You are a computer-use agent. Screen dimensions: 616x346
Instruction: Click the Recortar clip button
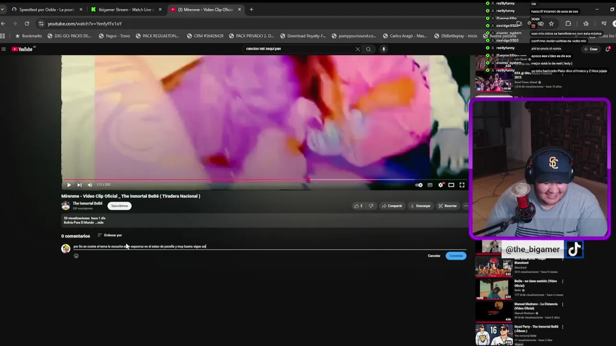click(x=447, y=206)
